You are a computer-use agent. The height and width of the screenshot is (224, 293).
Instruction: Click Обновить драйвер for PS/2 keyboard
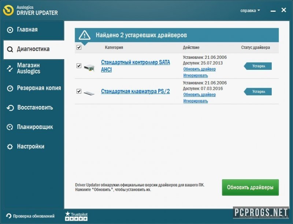pyautogui.click(x=199, y=95)
